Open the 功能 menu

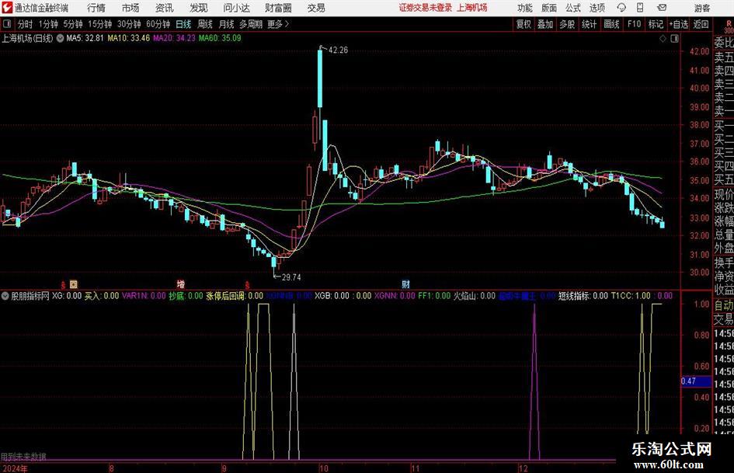[x=525, y=8]
